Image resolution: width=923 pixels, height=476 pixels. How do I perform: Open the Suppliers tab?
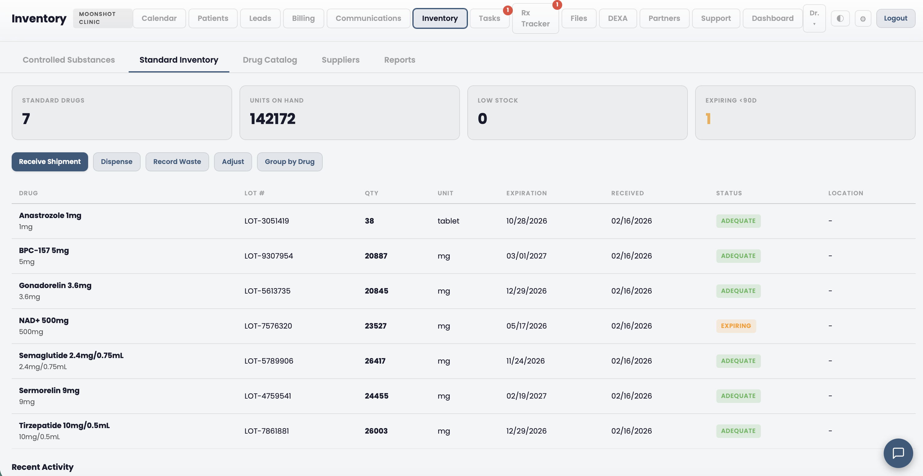tap(341, 60)
